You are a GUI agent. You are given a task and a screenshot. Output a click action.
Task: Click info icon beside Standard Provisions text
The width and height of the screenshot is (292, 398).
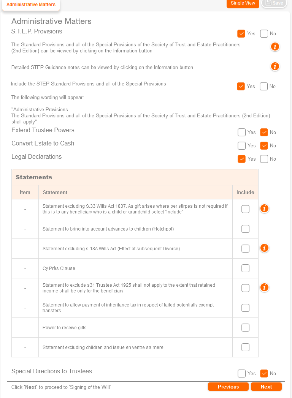point(275,47)
